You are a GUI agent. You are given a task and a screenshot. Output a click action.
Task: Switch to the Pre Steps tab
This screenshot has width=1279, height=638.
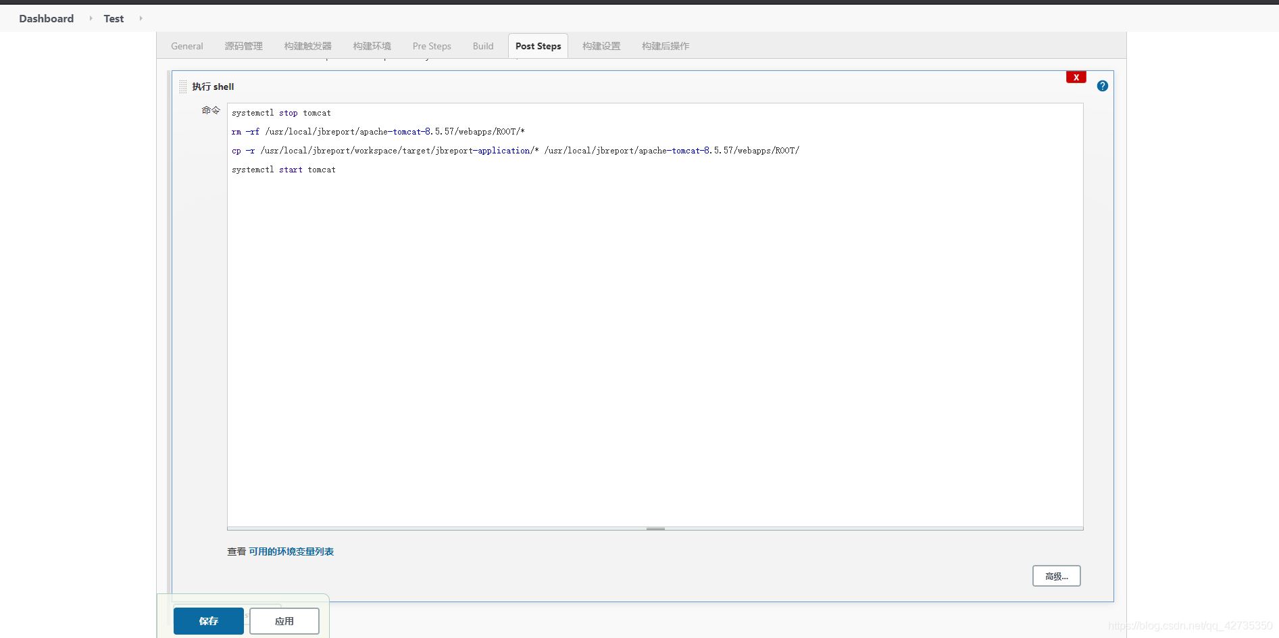pos(432,46)
